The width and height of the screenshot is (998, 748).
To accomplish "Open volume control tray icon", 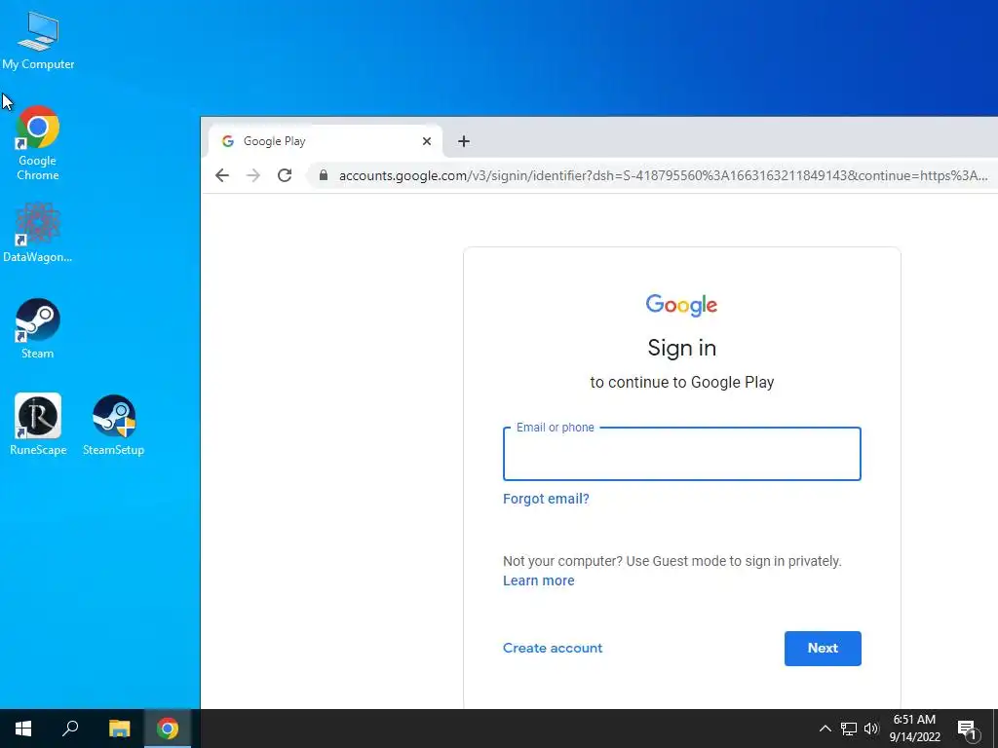I will pos(870,729).
